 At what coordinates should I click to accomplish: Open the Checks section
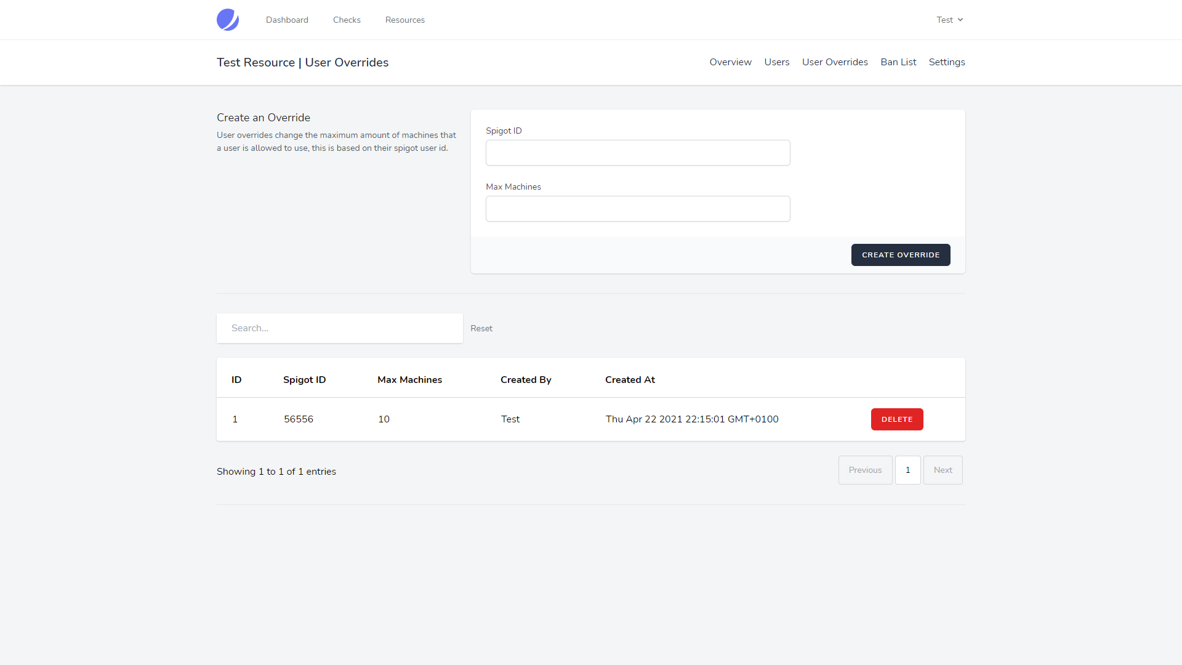[x=347, y=20]
